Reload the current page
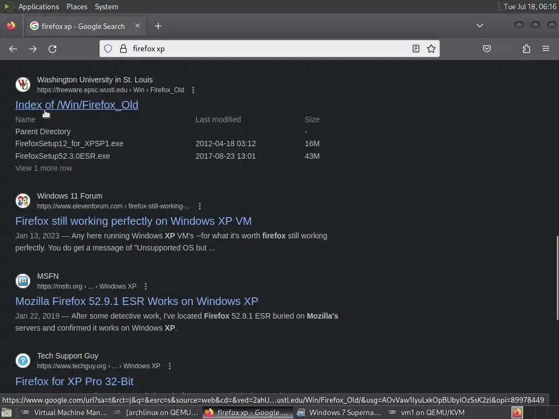Image resolution: width=559 pixels, height=419 pixels. pos(52,49)
